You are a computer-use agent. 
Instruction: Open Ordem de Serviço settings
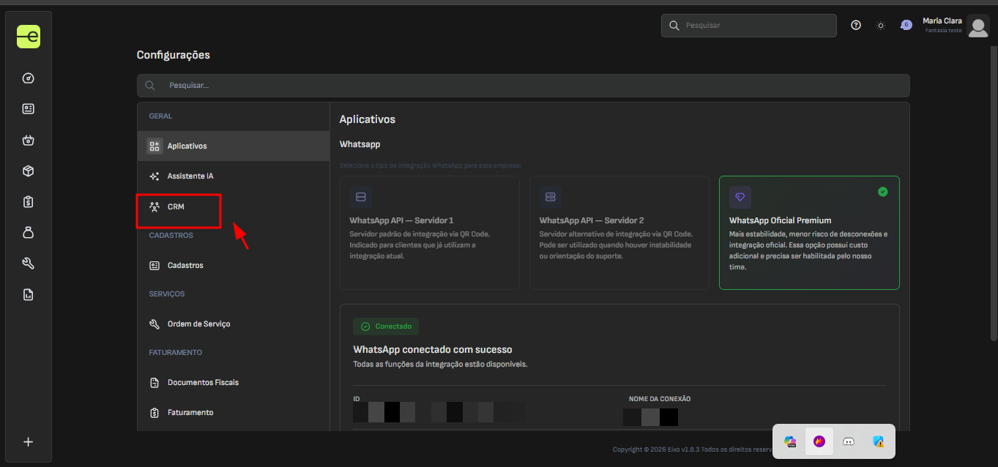pos(234,324)
